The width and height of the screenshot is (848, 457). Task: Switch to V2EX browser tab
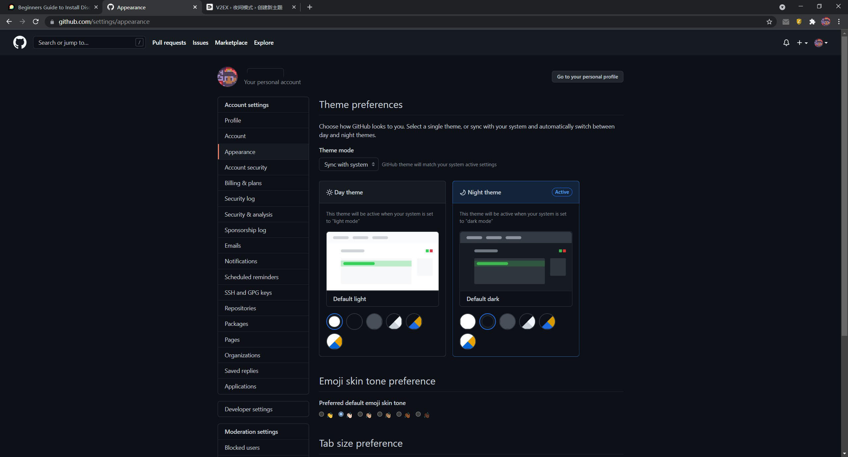[x=249, y=7]
